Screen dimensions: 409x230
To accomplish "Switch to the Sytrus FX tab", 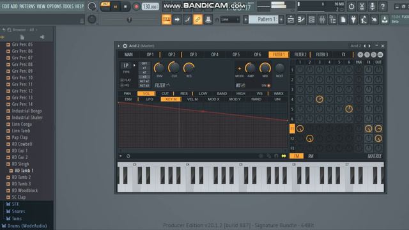I will tap(344, 54).
